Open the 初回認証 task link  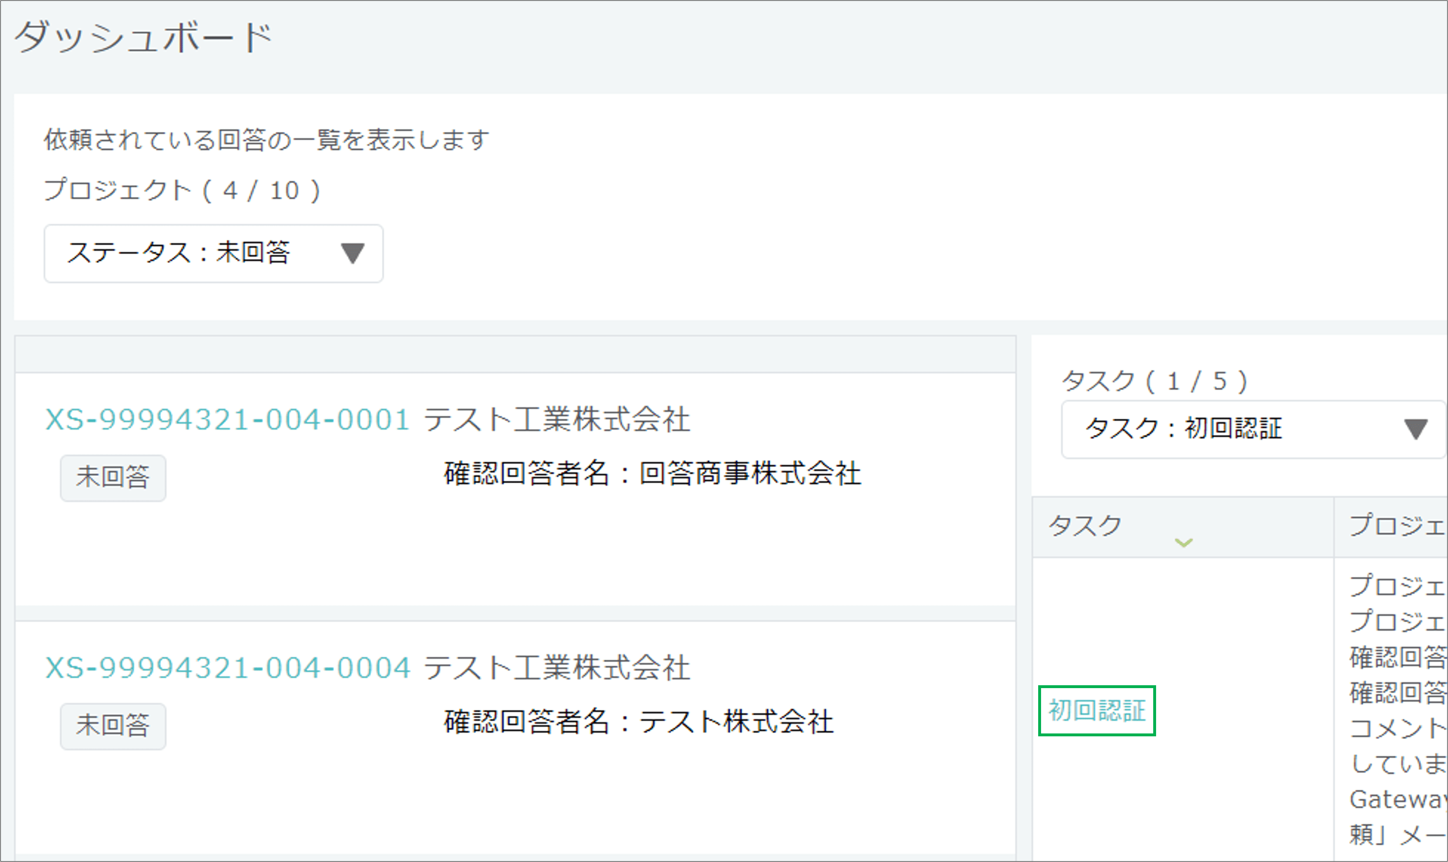coord(1096,710)
